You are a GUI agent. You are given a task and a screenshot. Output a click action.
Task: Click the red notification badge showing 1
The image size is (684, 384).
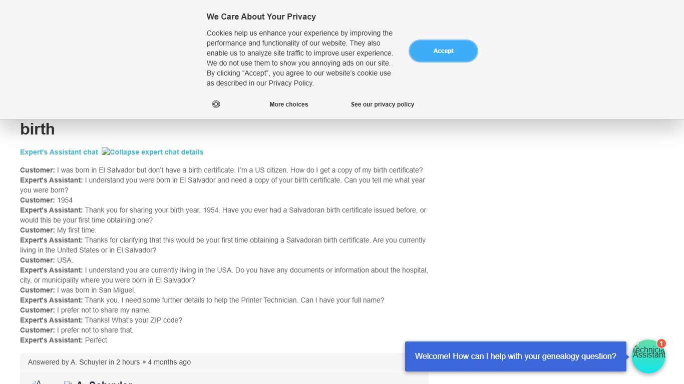point(661,343)
